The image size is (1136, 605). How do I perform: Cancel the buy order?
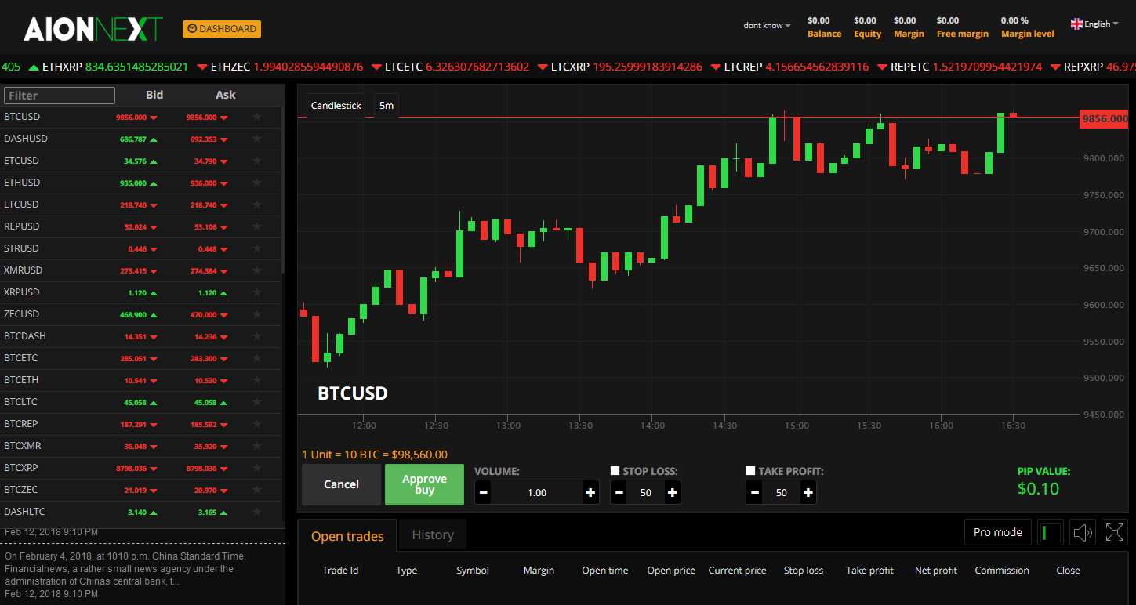(x=341, y=484)
